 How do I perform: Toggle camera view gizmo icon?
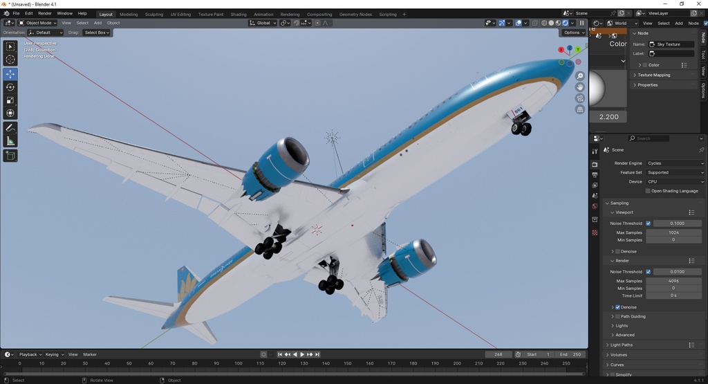pos(580,98)
